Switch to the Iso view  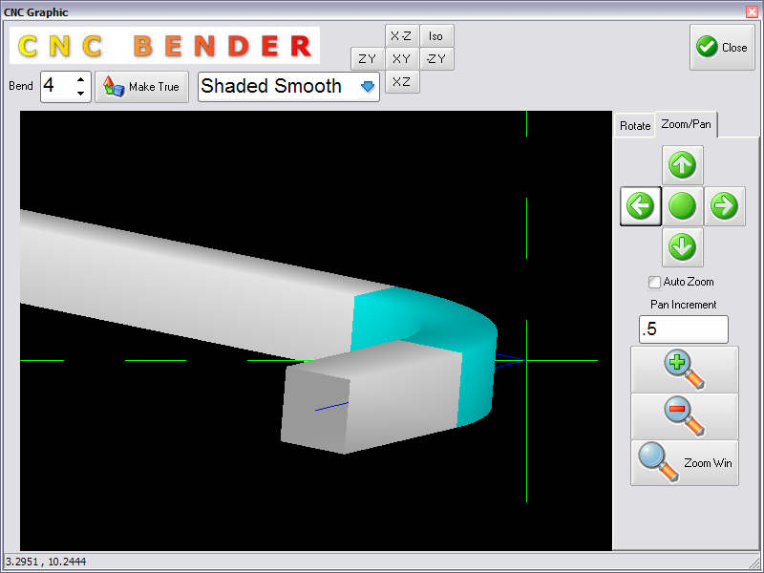(x=435, y=36)
